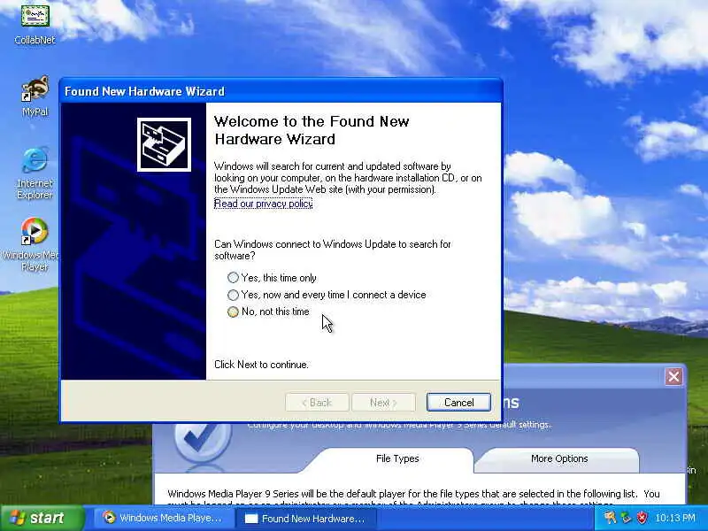The image size is (708, 531).
Task: Click the Back button in the wizard
Action: [317, 403]
